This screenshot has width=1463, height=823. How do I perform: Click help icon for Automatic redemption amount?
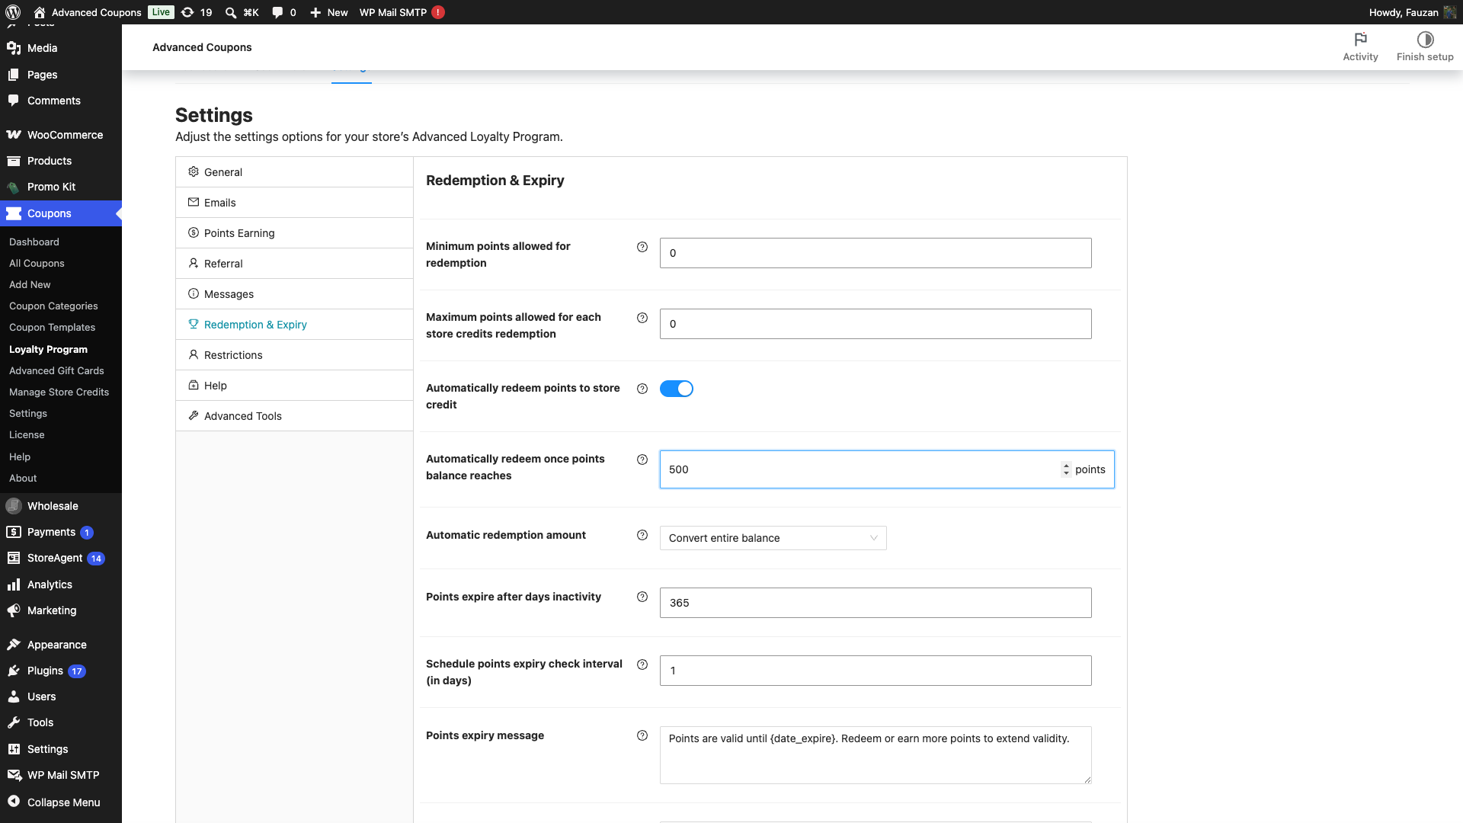pyautogui.click(x=642, y=536)
